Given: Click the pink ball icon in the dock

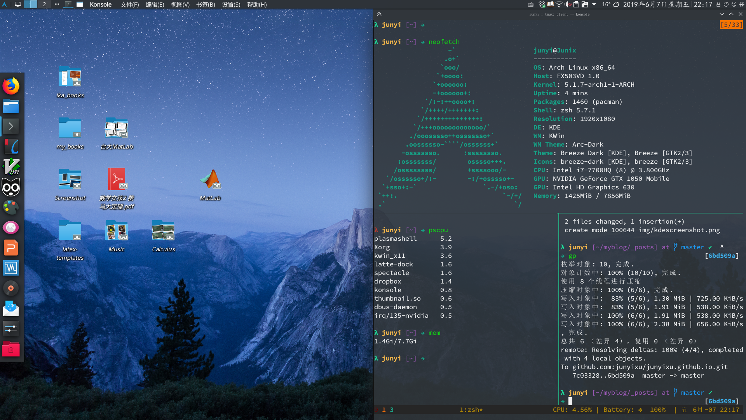Looking at the screenshot, I should click(x=11, y=227).
